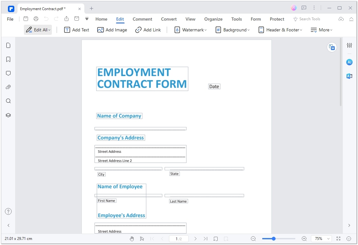Open the 75% zoom level dropdown

click(x=321, y=239)
